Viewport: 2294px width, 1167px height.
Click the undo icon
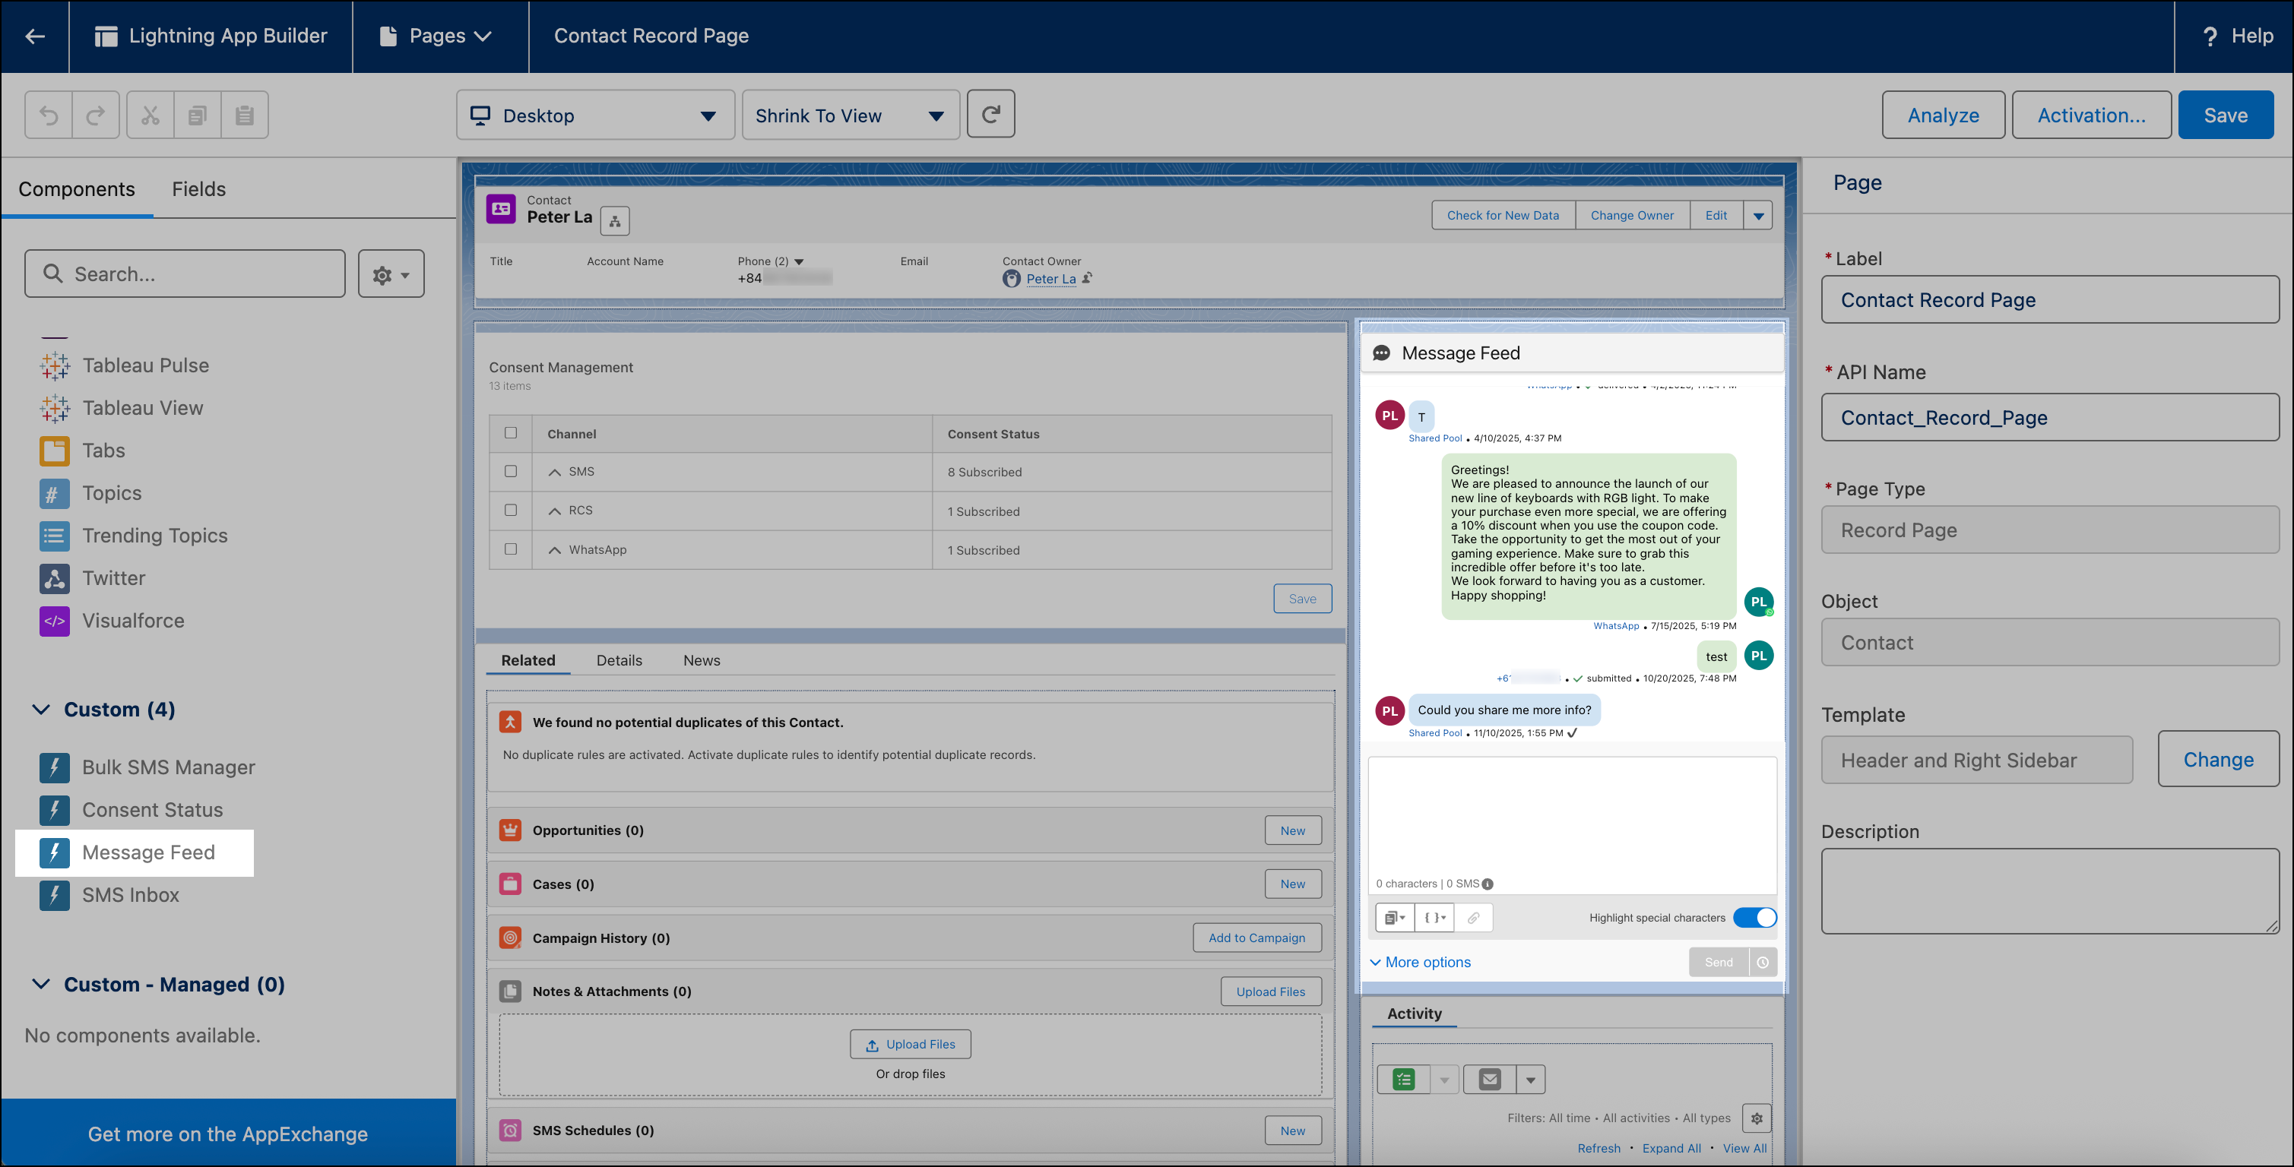49,115
